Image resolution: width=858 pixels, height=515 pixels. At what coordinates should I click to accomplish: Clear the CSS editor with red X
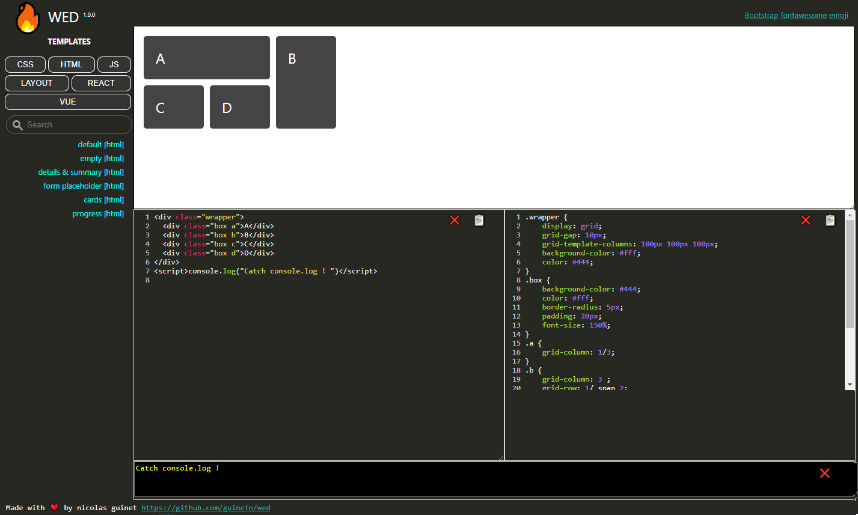coord(806,221)
